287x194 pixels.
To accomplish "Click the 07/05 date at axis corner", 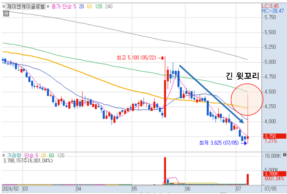I will (x=271, y=189).
